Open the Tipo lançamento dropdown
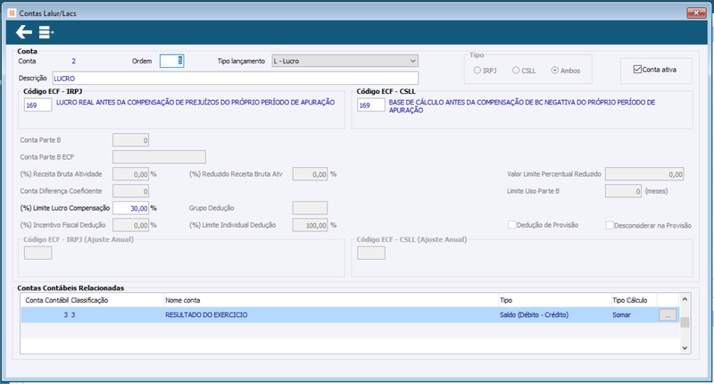 (x=345, y=61)
